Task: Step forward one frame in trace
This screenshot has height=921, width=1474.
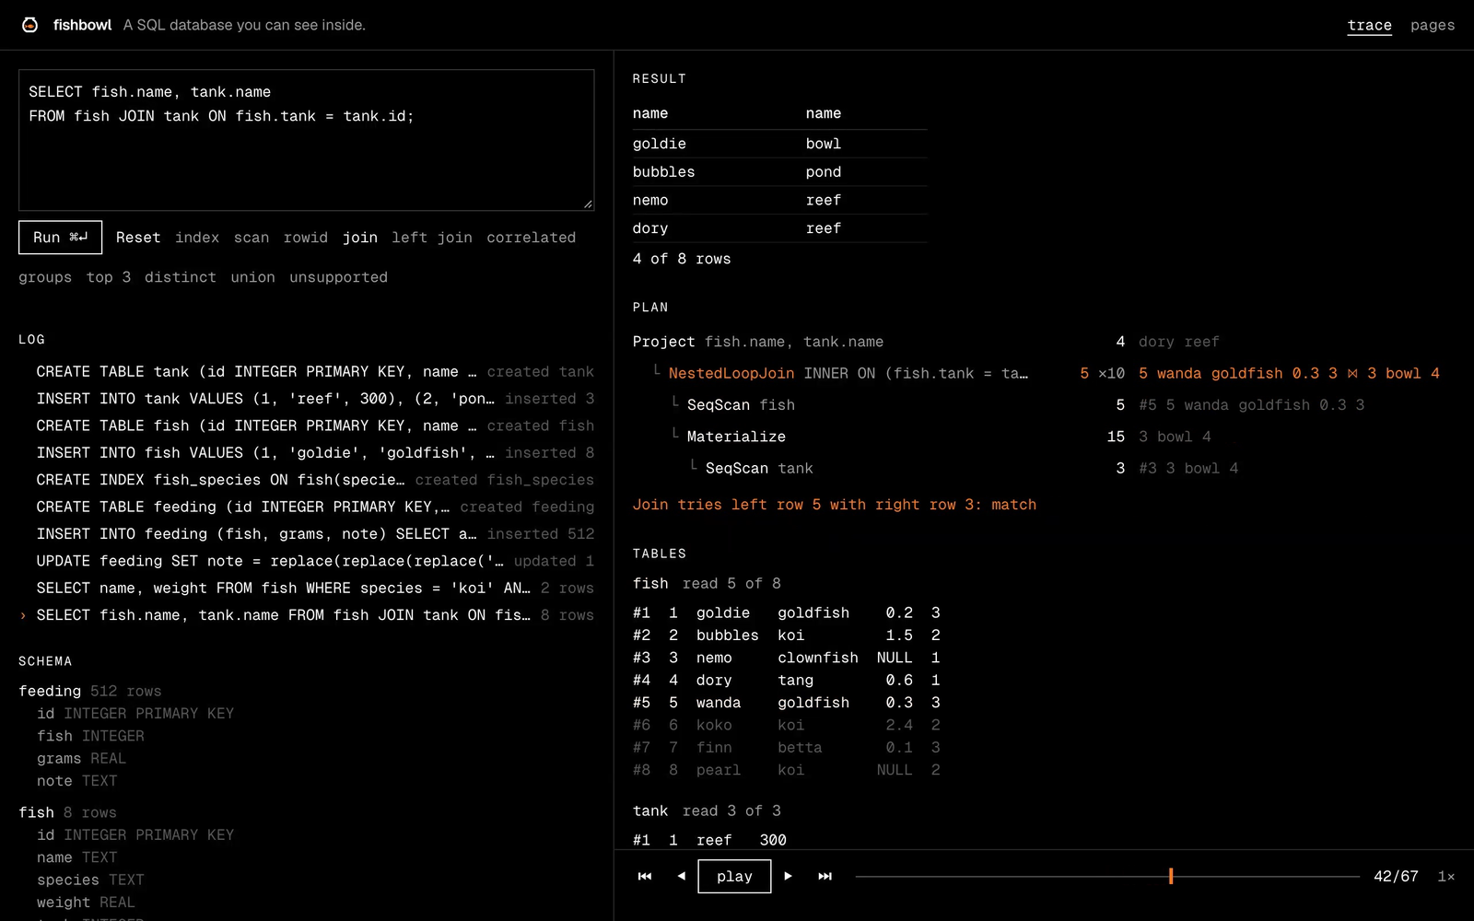Action: (x=788, y=876)
